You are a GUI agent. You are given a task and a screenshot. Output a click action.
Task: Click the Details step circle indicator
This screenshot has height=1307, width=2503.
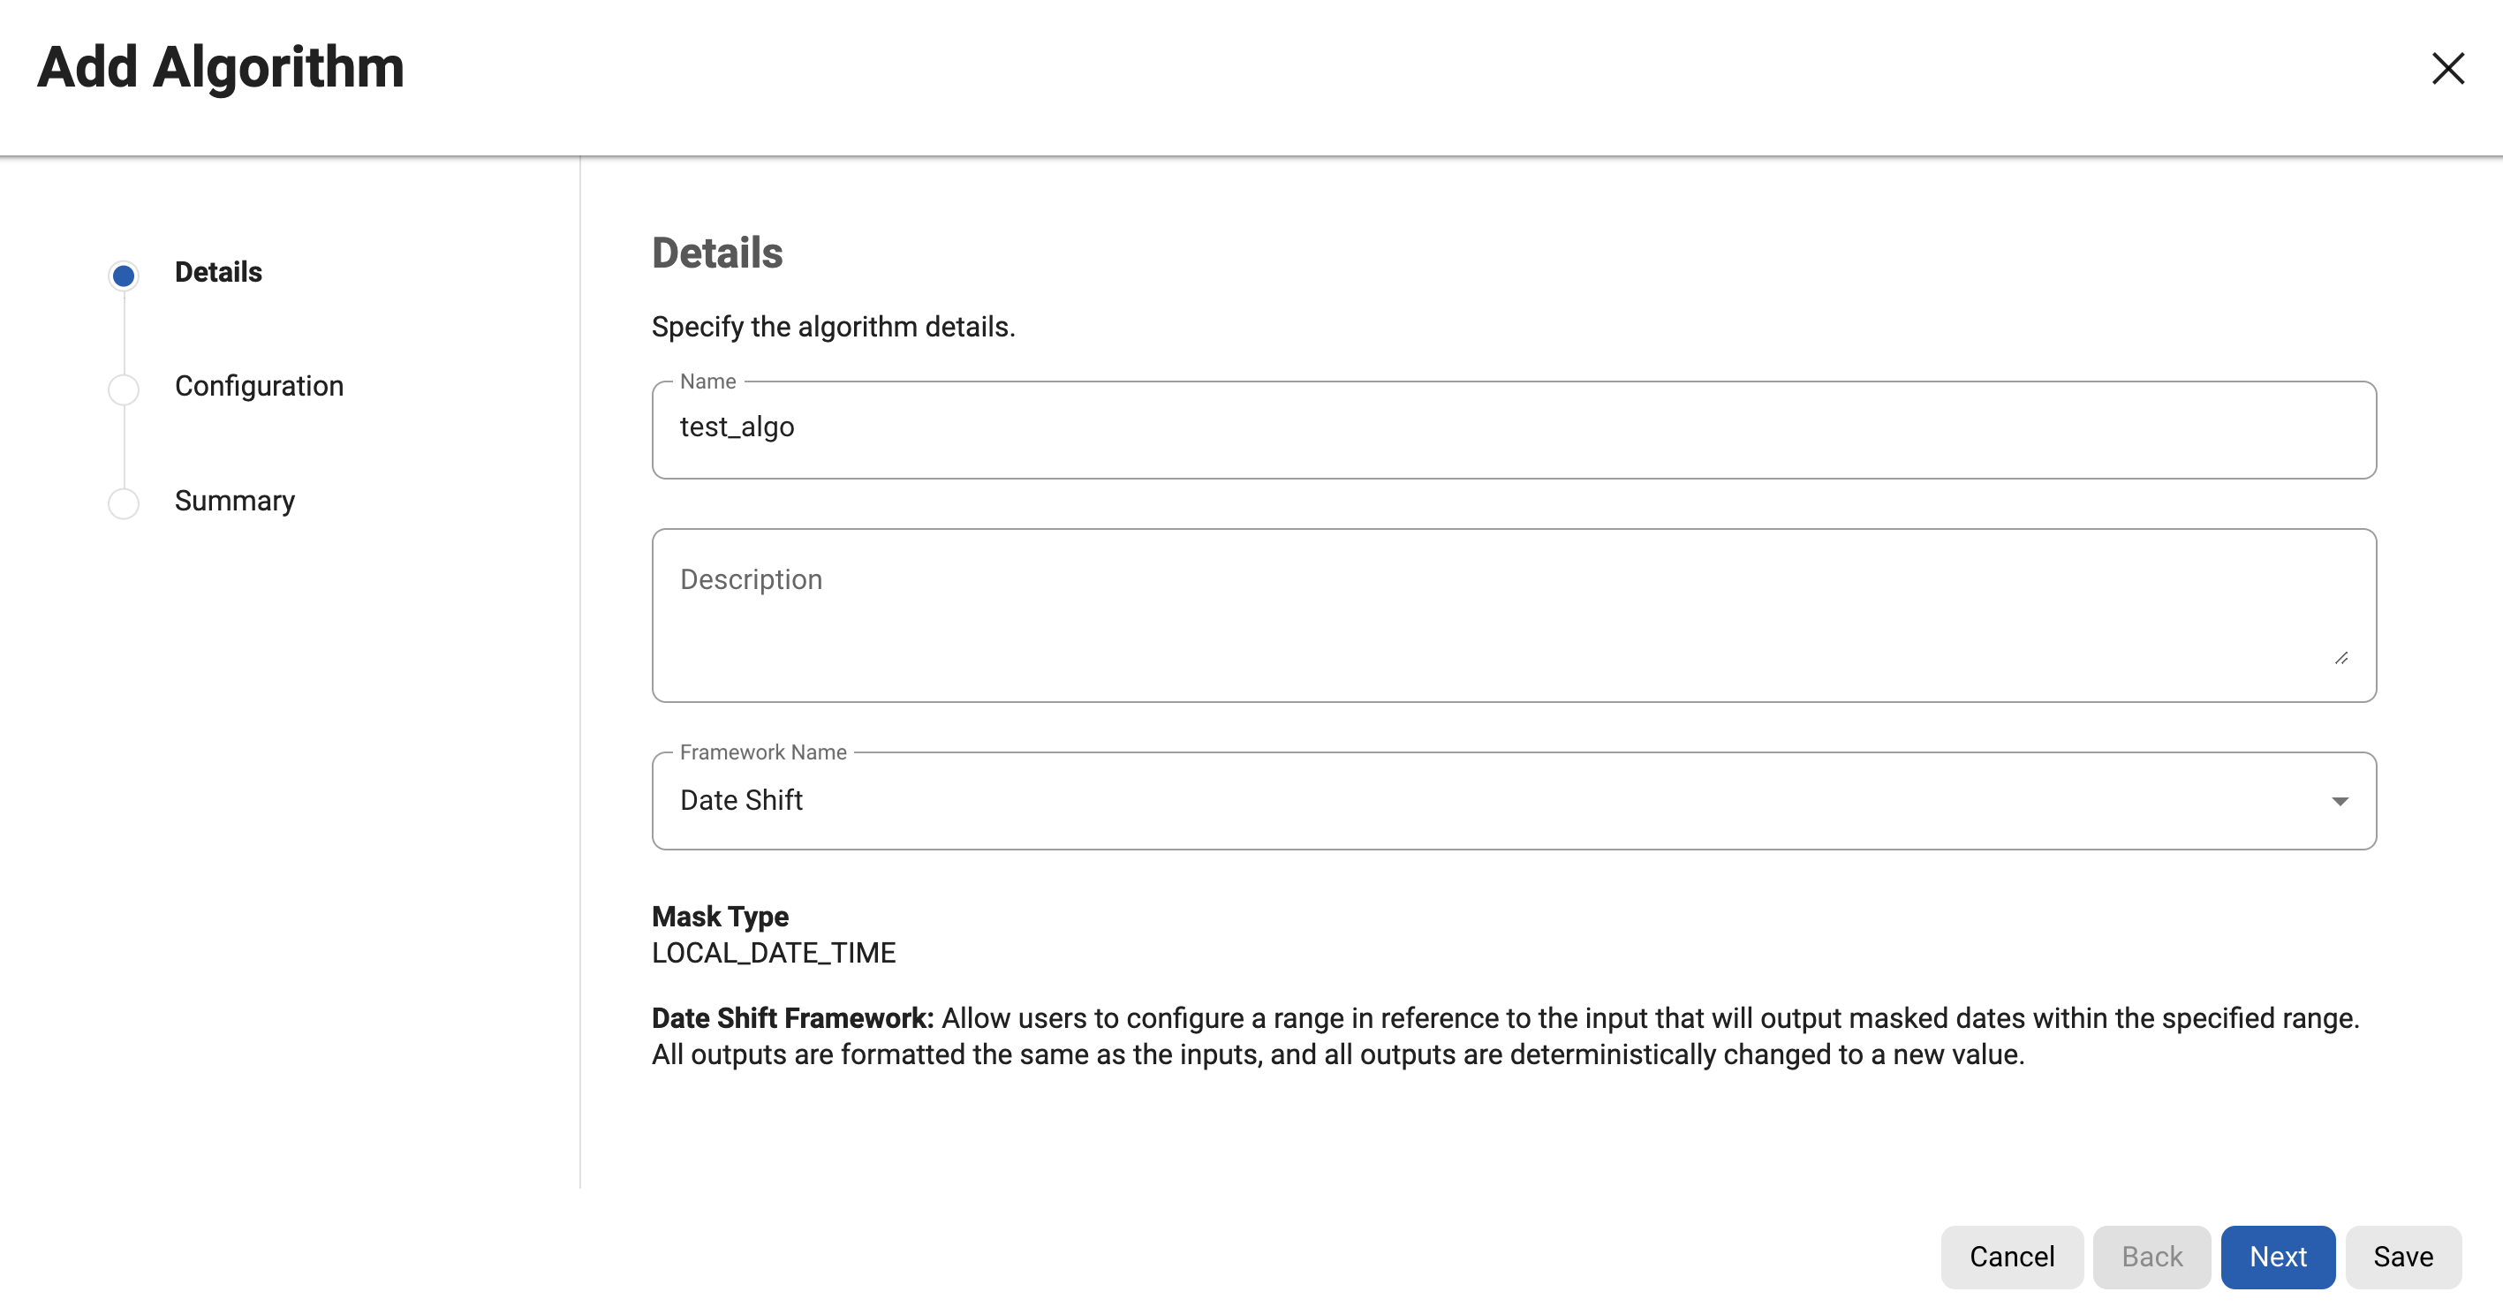(x=124, y=276)
